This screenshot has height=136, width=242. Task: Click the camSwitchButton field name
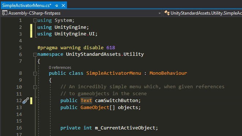click(x=116, y=101)
